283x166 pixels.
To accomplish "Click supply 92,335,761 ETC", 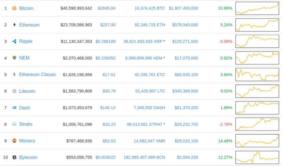I will [150, 75].
